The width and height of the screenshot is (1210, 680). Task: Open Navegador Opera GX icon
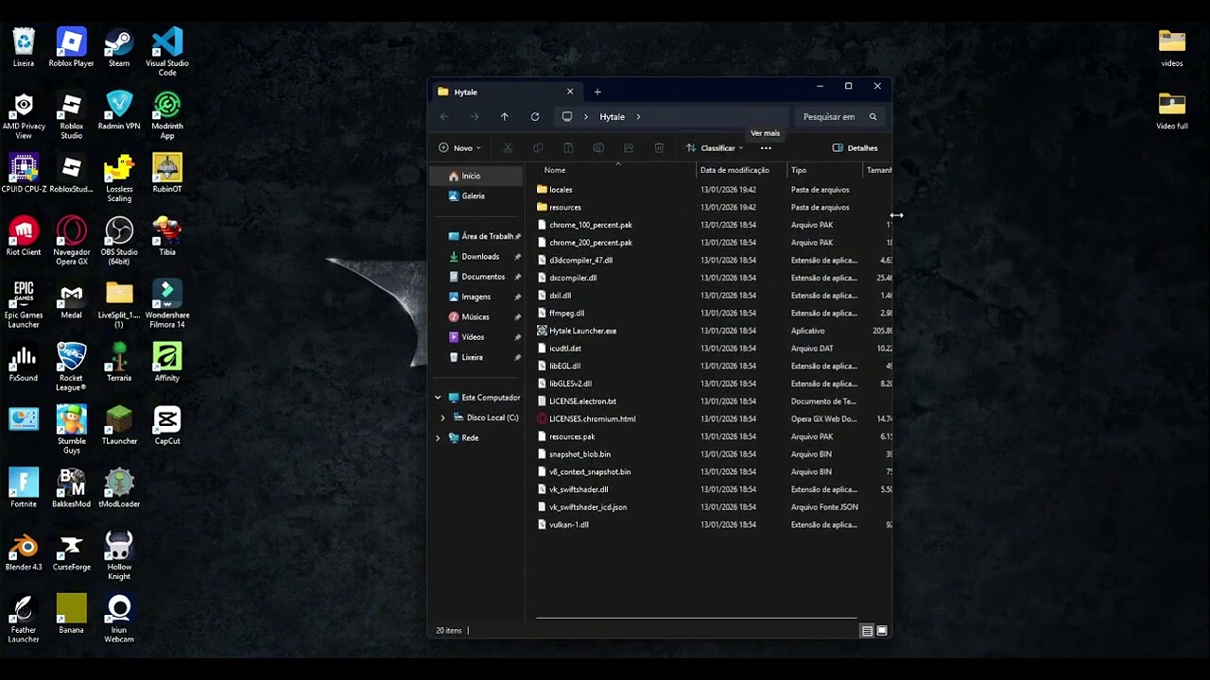[x=71, y=242]
